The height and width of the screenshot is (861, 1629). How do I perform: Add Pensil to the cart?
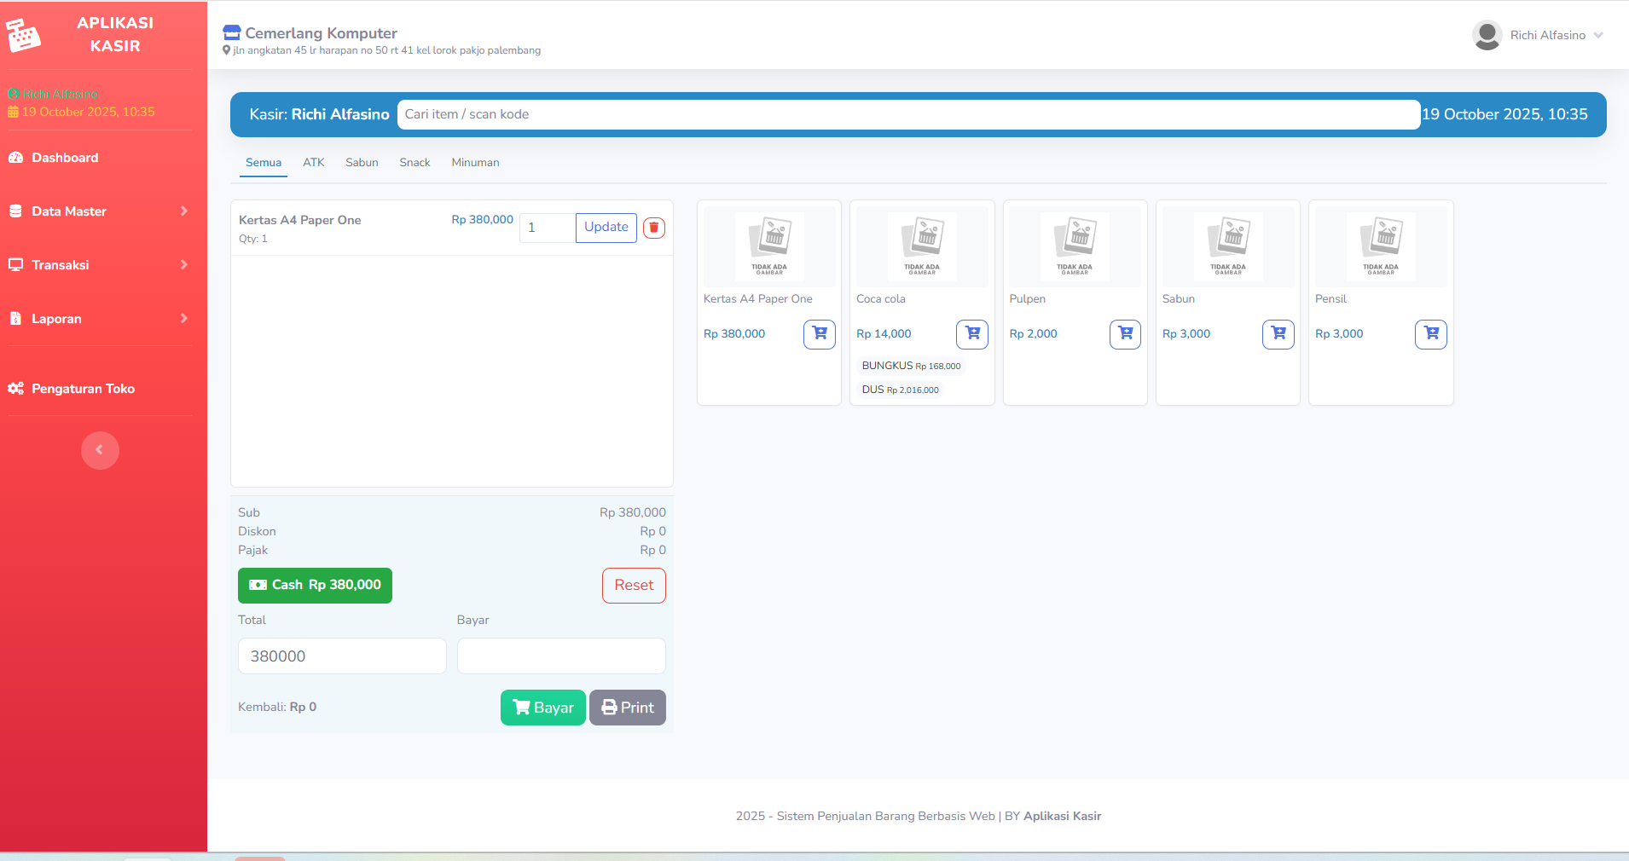pyautogui.click(x=1430, y=334)
